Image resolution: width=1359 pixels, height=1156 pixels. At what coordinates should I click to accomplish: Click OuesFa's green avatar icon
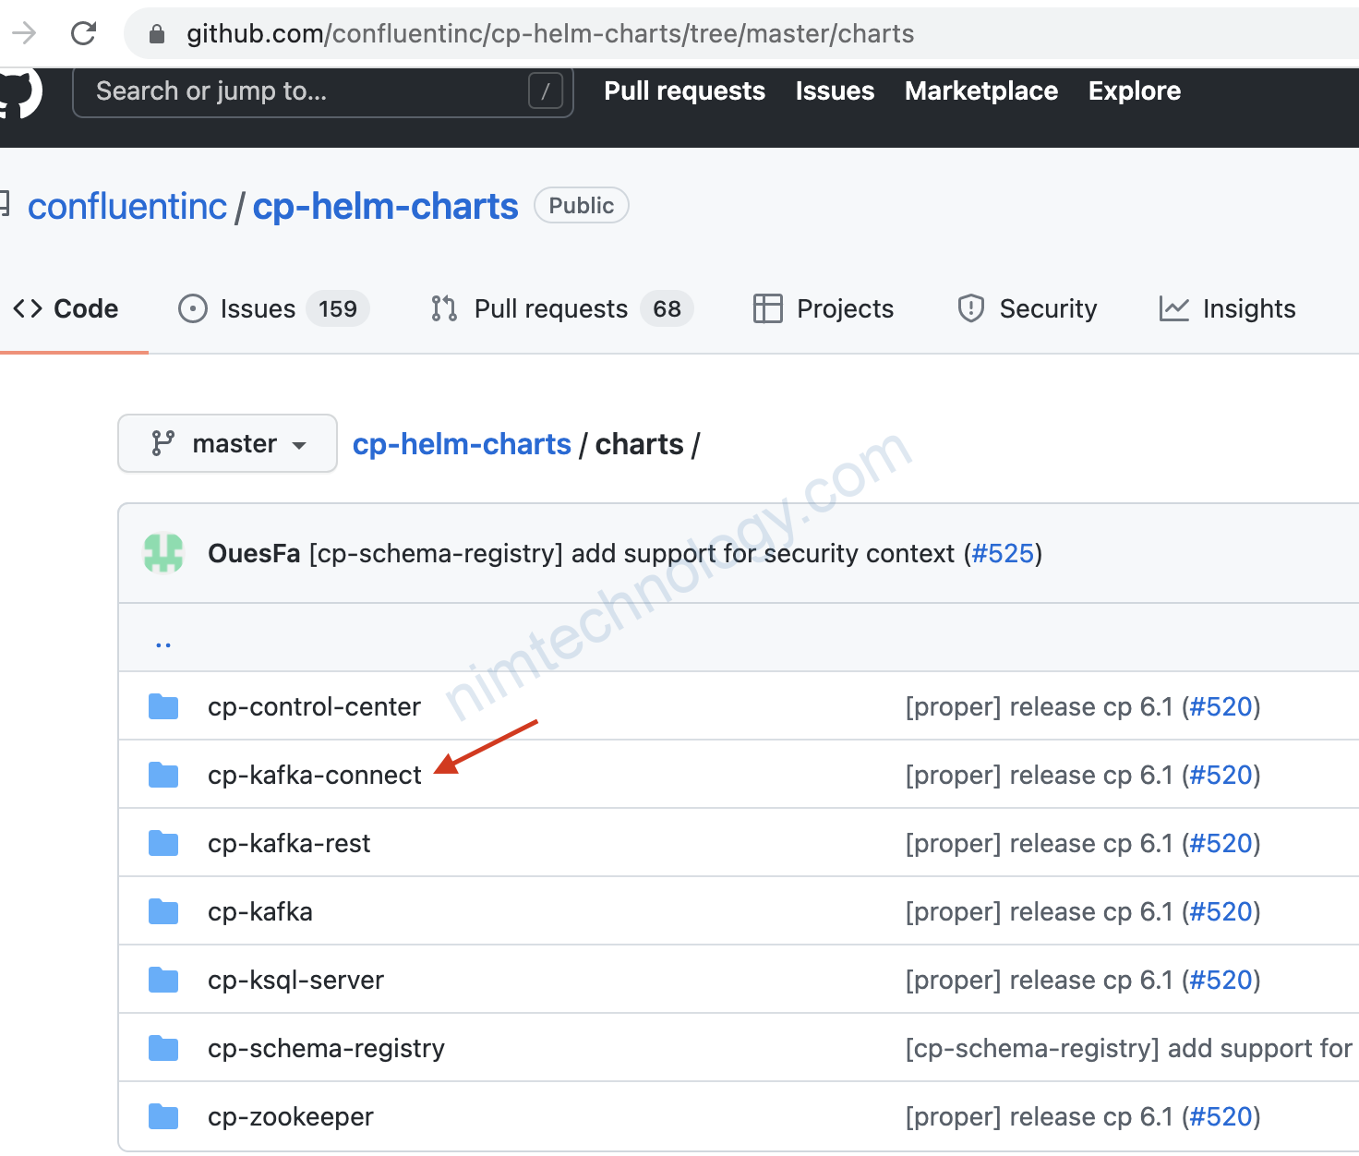coord(163,553)
